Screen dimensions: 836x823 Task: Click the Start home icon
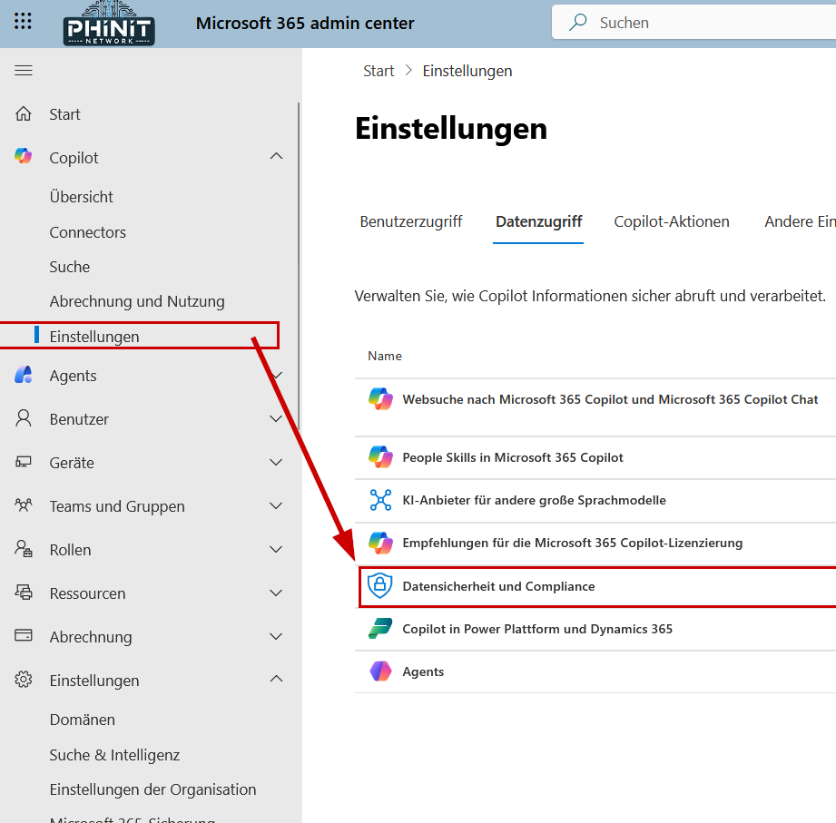(x=23, y=113)
